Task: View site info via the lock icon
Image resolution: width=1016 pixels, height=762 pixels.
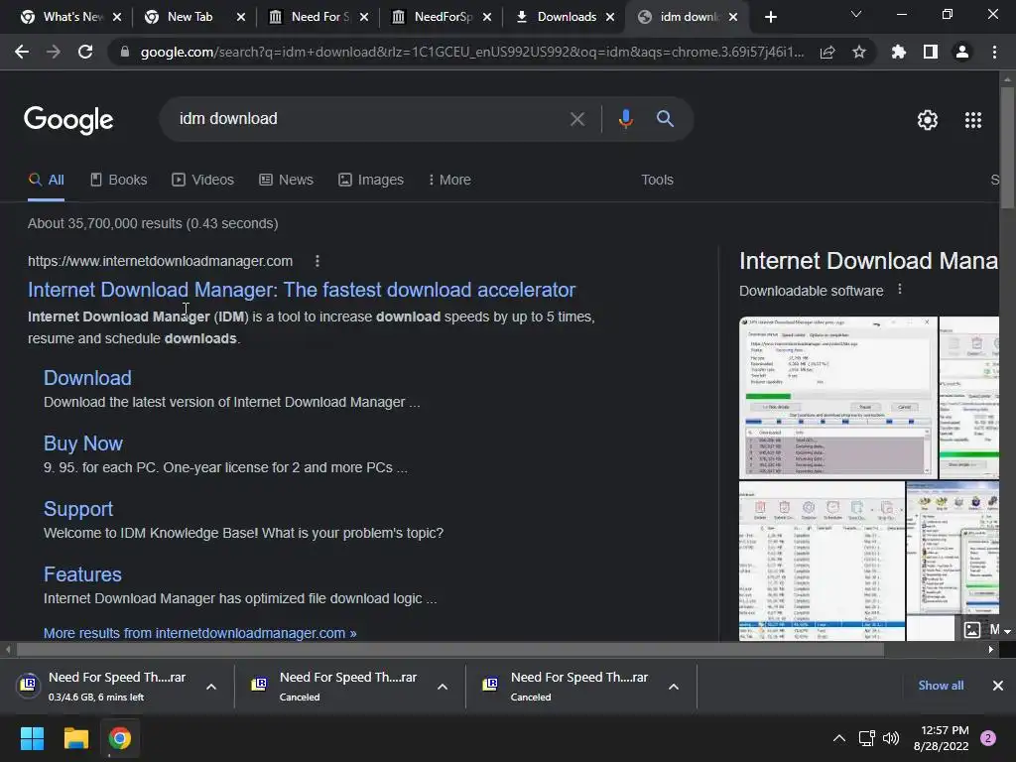Action: [124, 52]
